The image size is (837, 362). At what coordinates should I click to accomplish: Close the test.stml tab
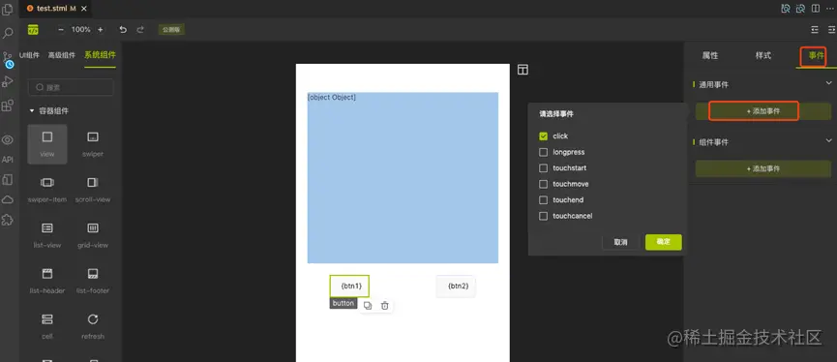(84, 9)
